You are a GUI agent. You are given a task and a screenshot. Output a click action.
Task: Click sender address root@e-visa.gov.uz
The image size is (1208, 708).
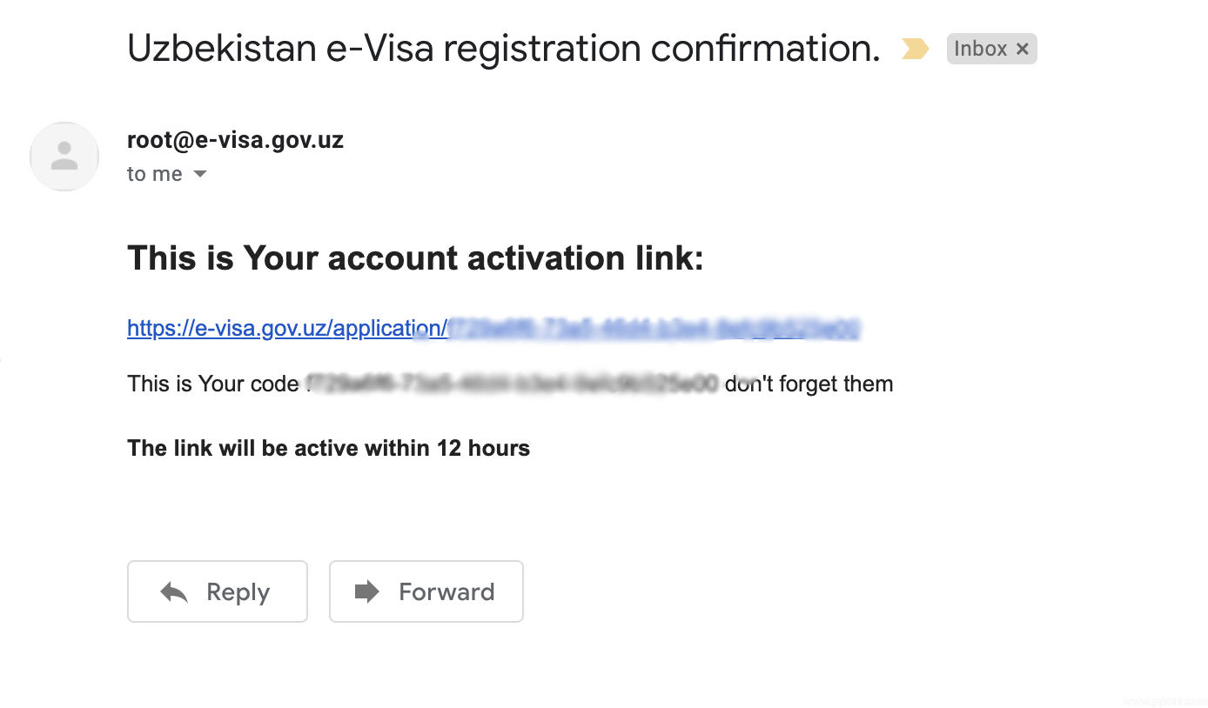point(235,140)
